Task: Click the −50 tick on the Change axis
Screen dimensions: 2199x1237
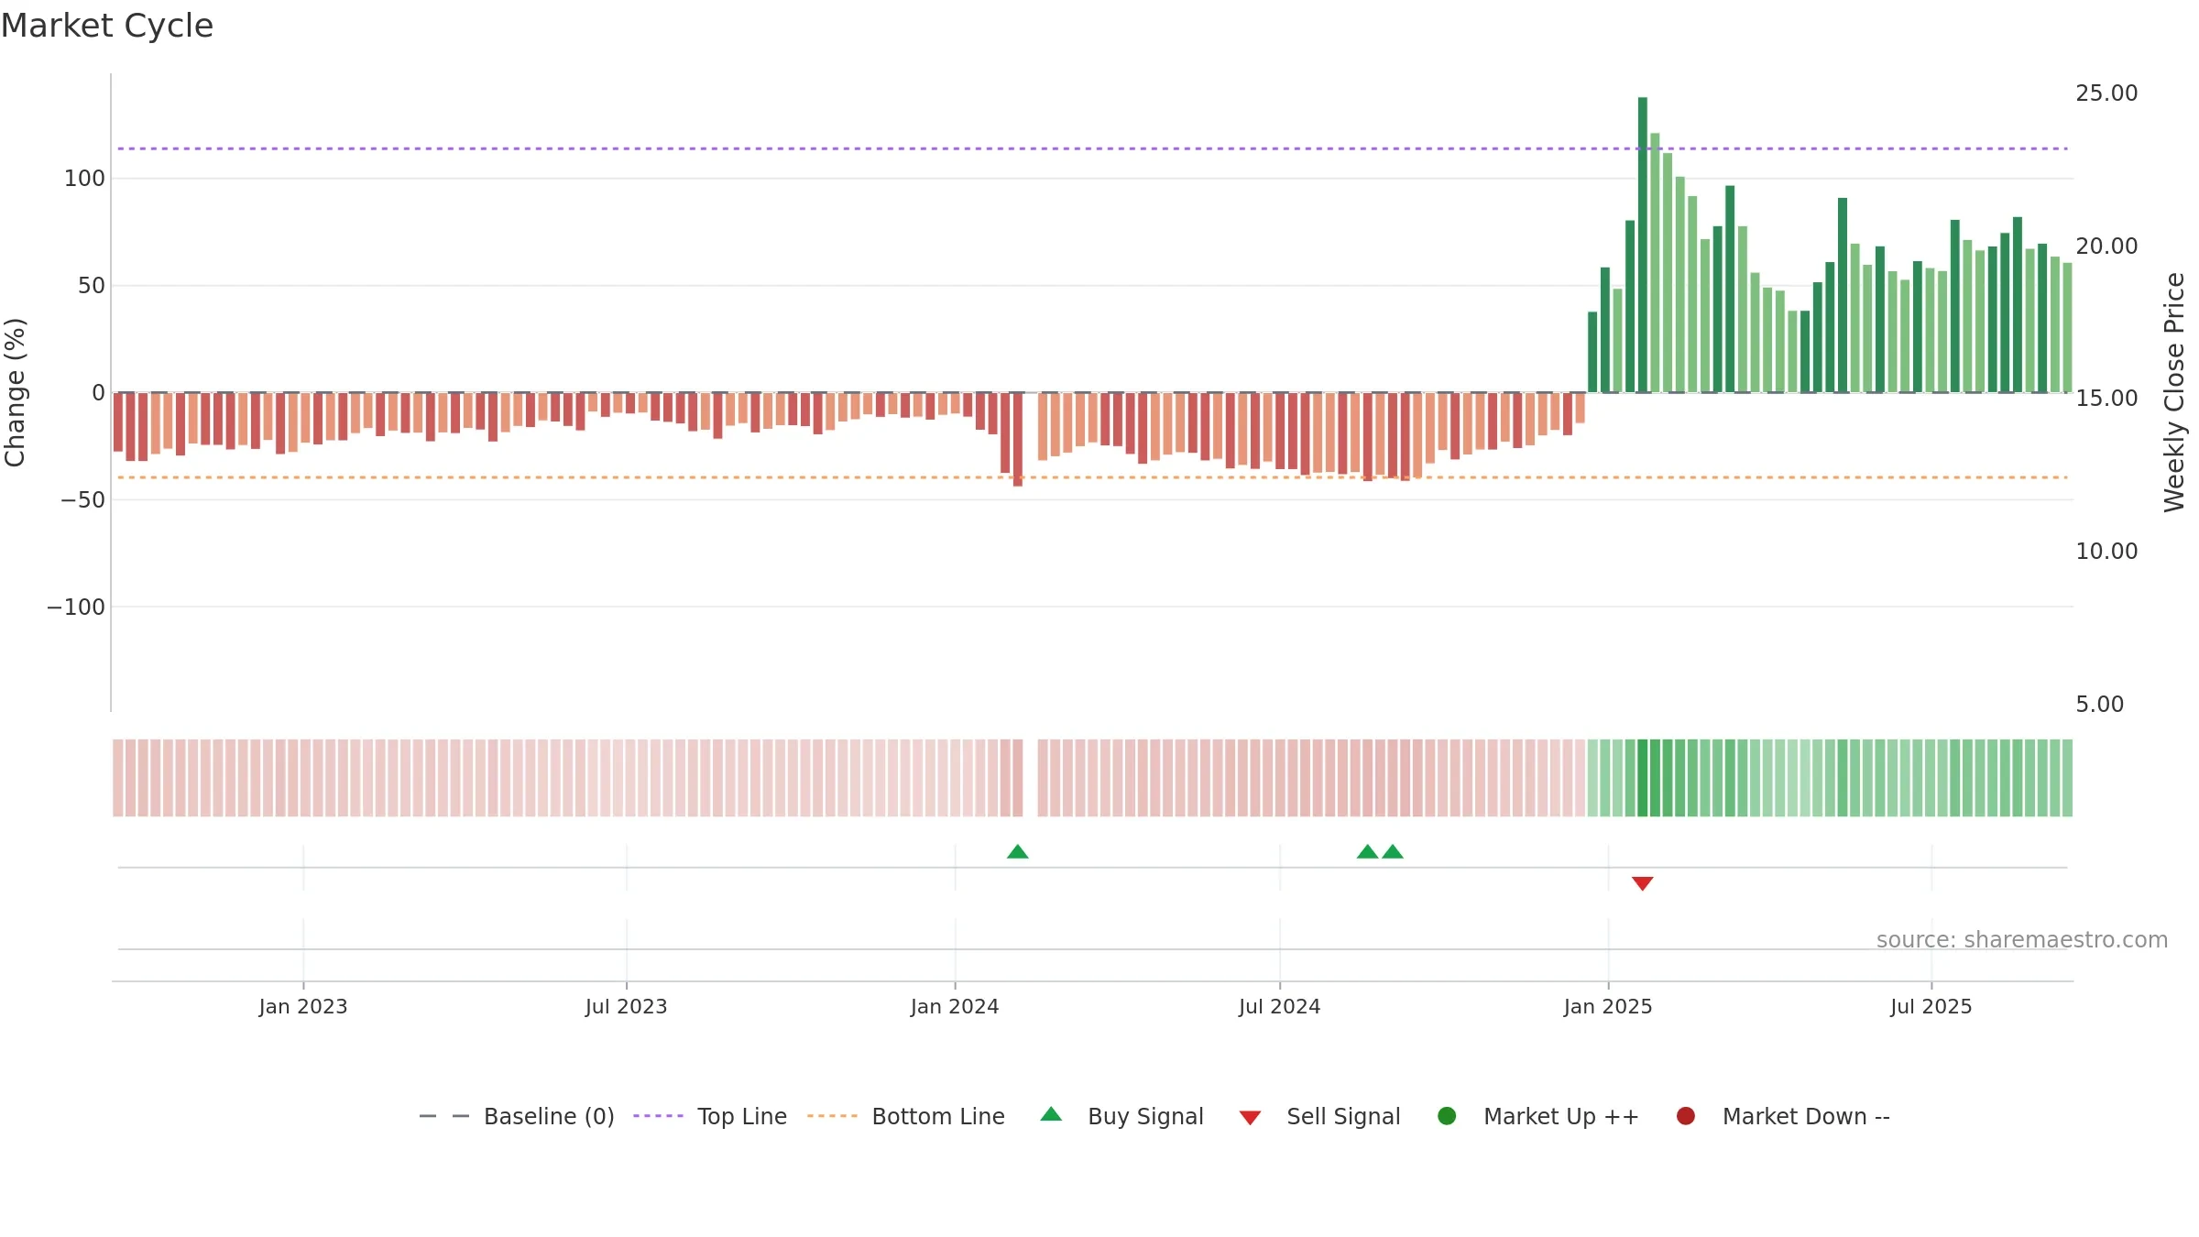Action: click(x=82, y=500)
